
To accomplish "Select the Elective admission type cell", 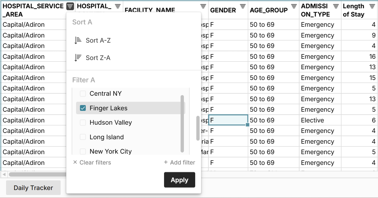I will (x=312, y=120).
